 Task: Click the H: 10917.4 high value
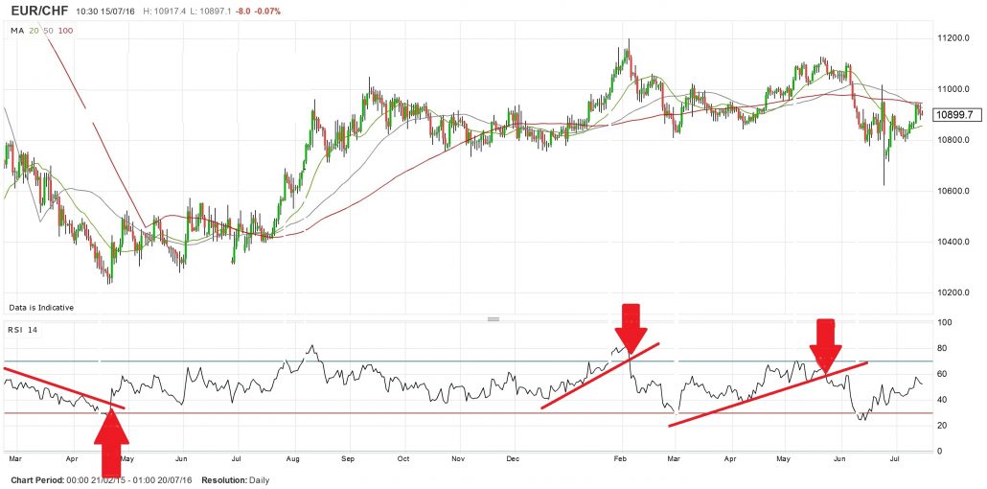pos(166,12)
